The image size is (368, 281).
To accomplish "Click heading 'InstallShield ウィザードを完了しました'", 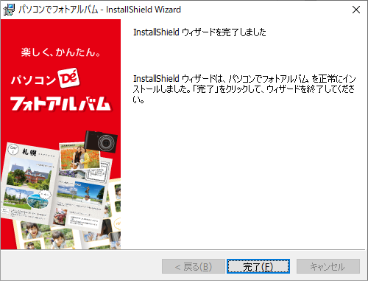I will pos(199,32).
